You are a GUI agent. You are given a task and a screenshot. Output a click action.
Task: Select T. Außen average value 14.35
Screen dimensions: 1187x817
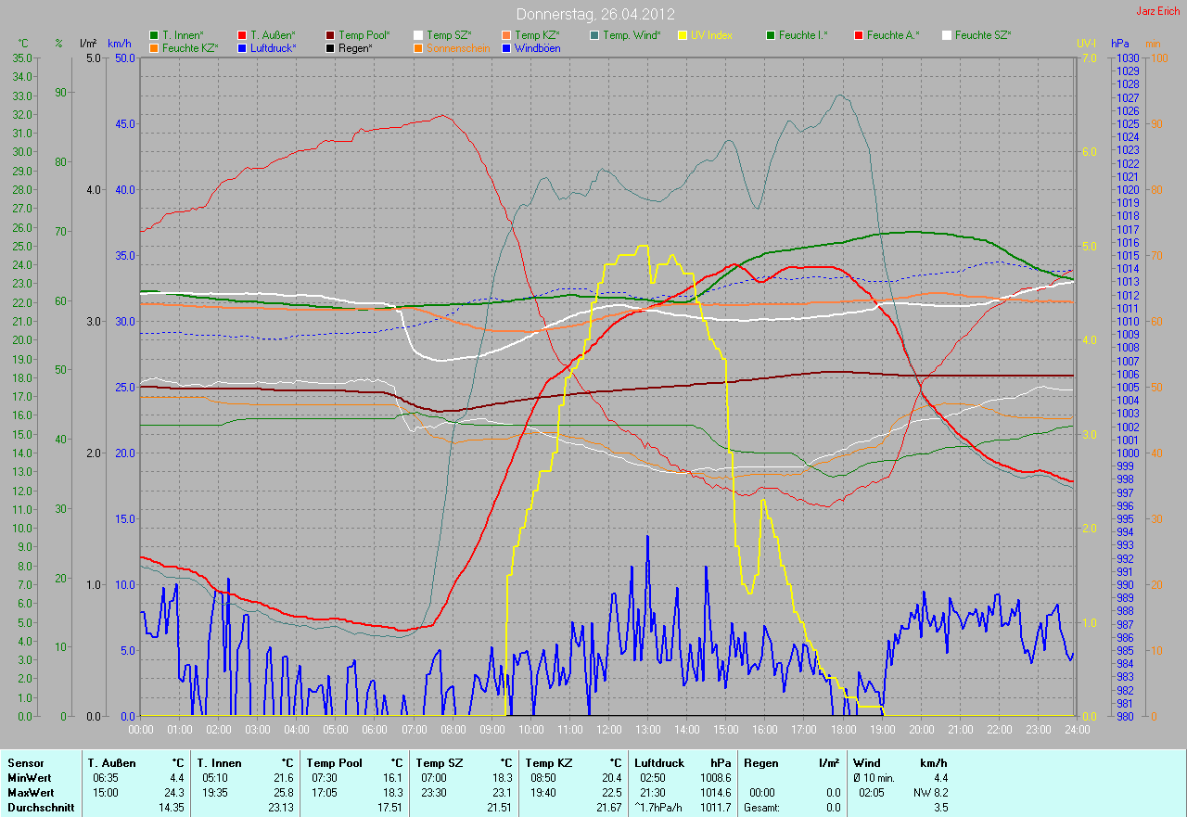[171, 808]
